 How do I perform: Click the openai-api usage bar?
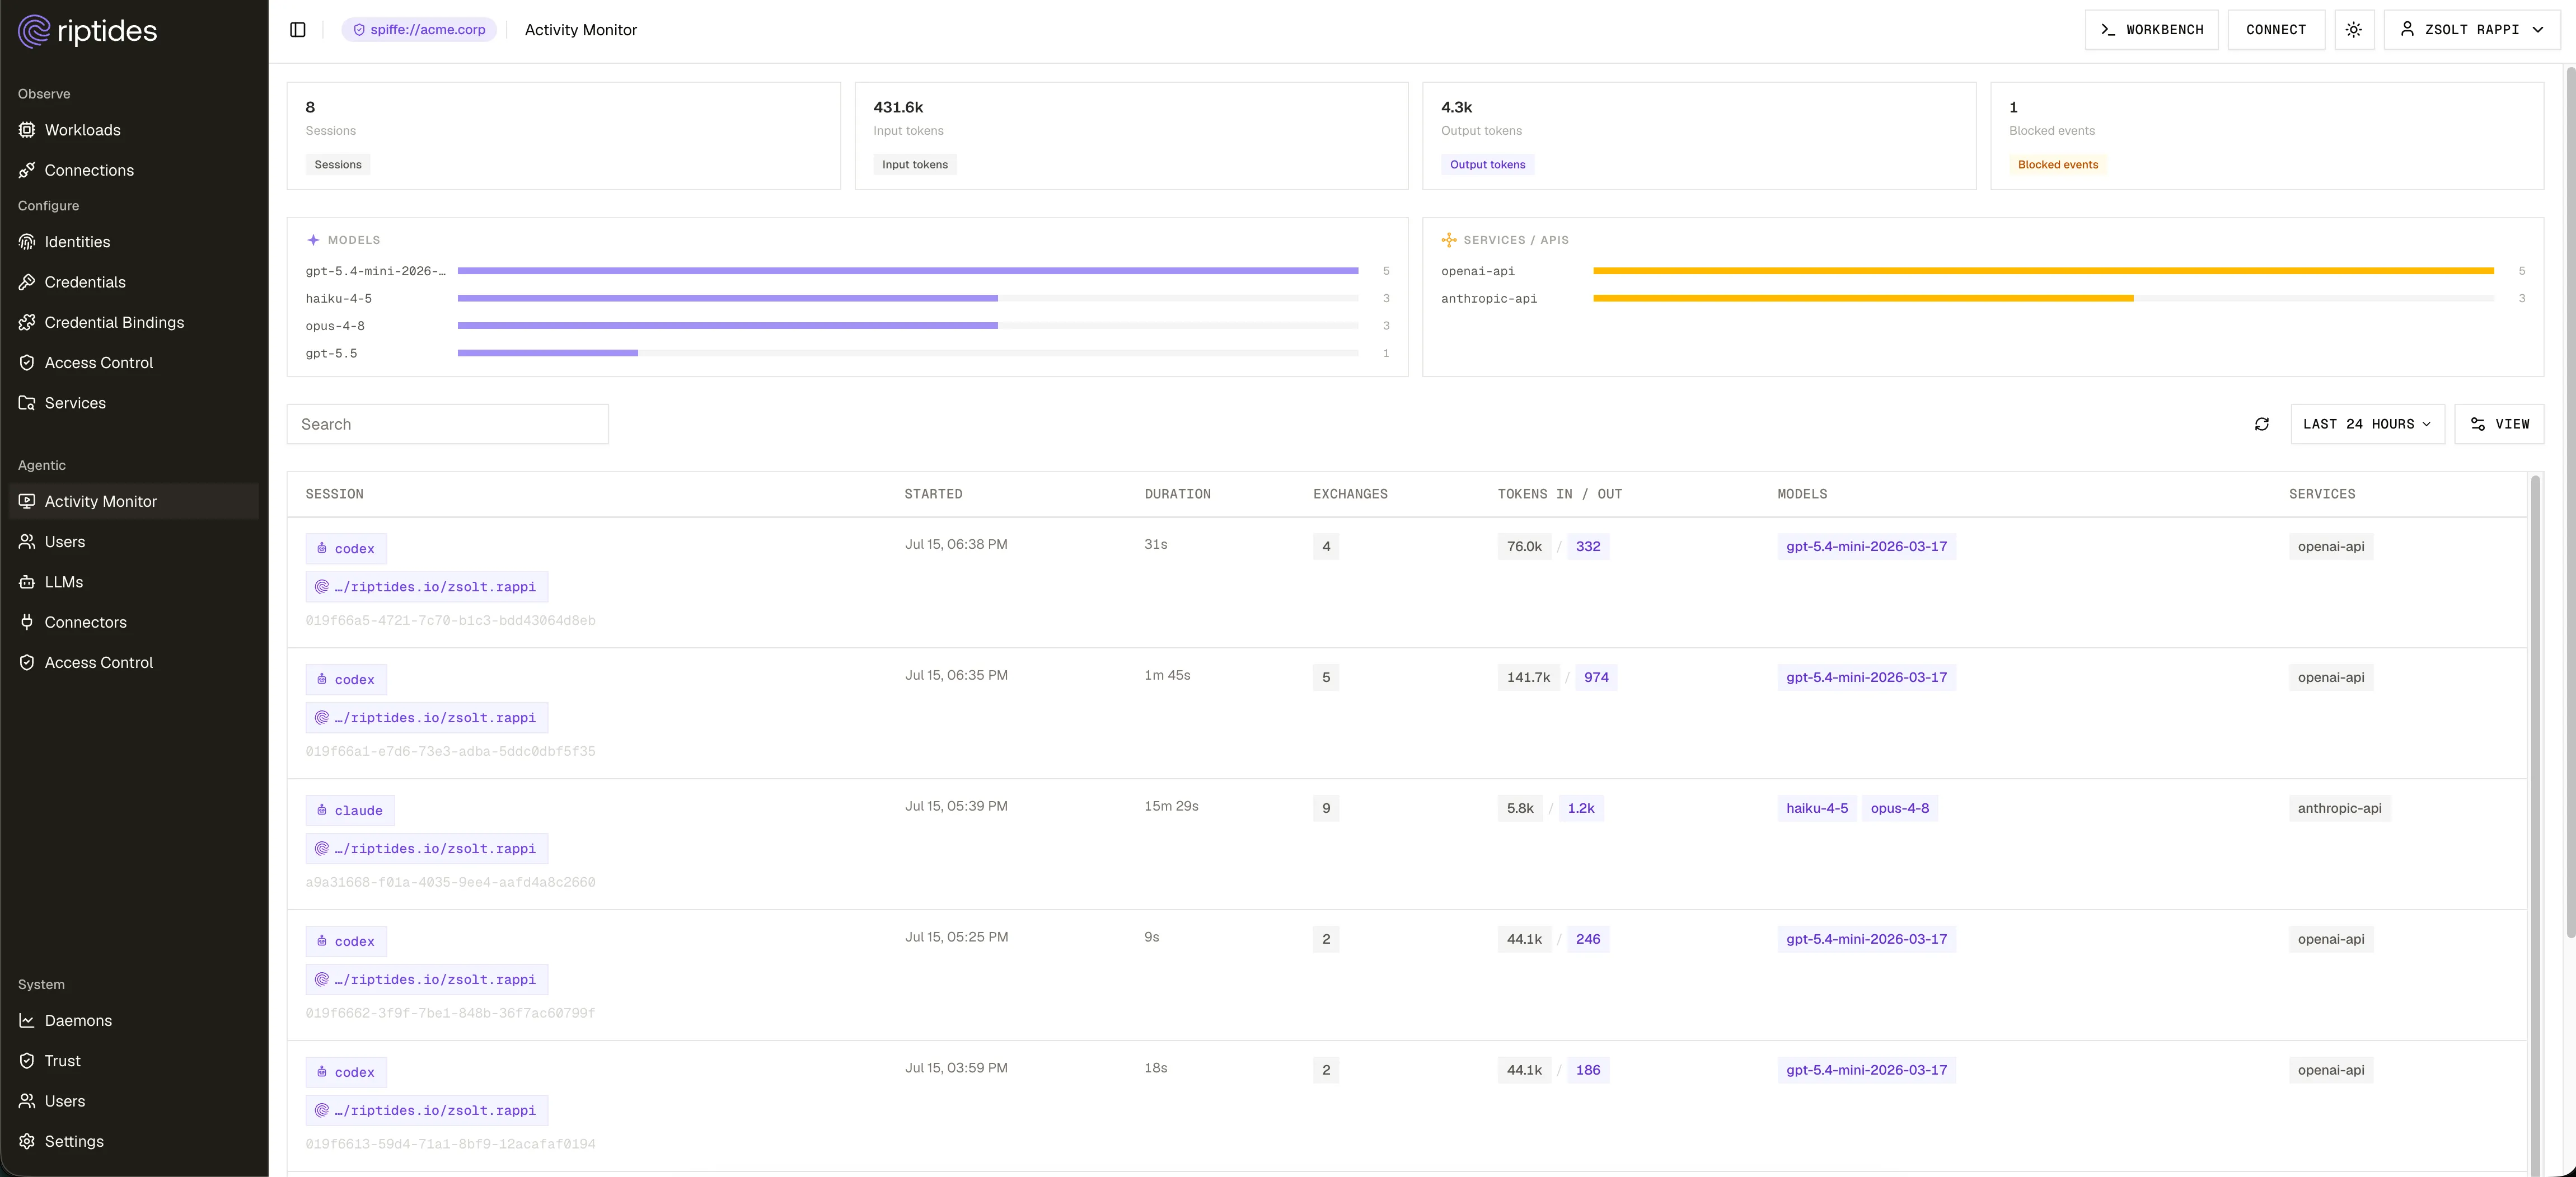[x=2043, y=271]
